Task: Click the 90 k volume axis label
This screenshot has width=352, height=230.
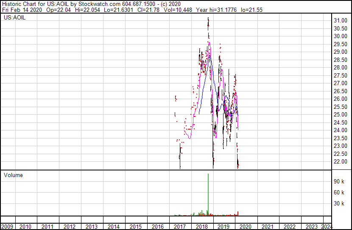Action: pyautogui.click(x=340, y=181)
